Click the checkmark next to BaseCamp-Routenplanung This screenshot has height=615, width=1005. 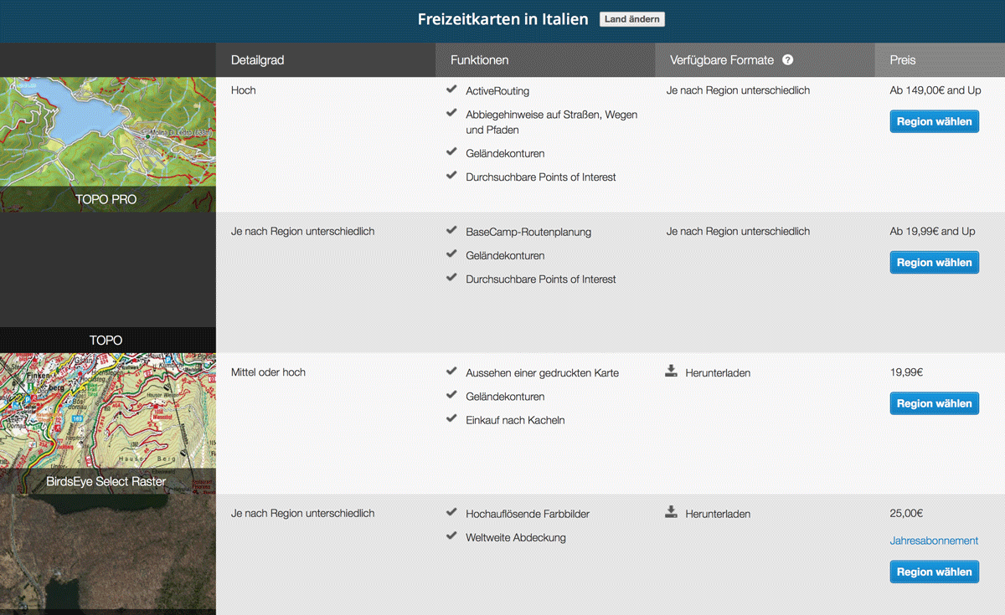[x=451, y=230]
